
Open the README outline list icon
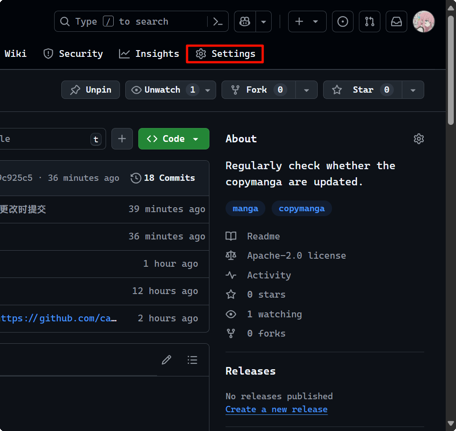point(192,360)
